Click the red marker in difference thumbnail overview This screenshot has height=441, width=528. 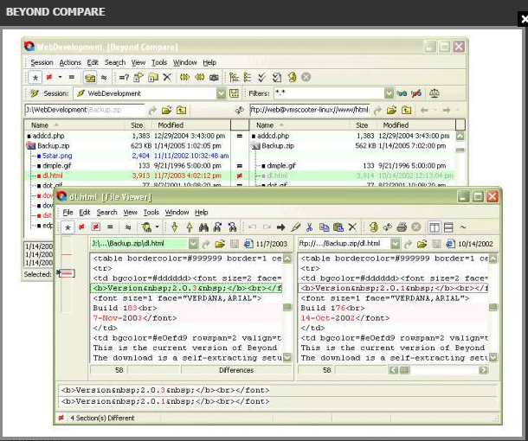(x=67, y=255)
